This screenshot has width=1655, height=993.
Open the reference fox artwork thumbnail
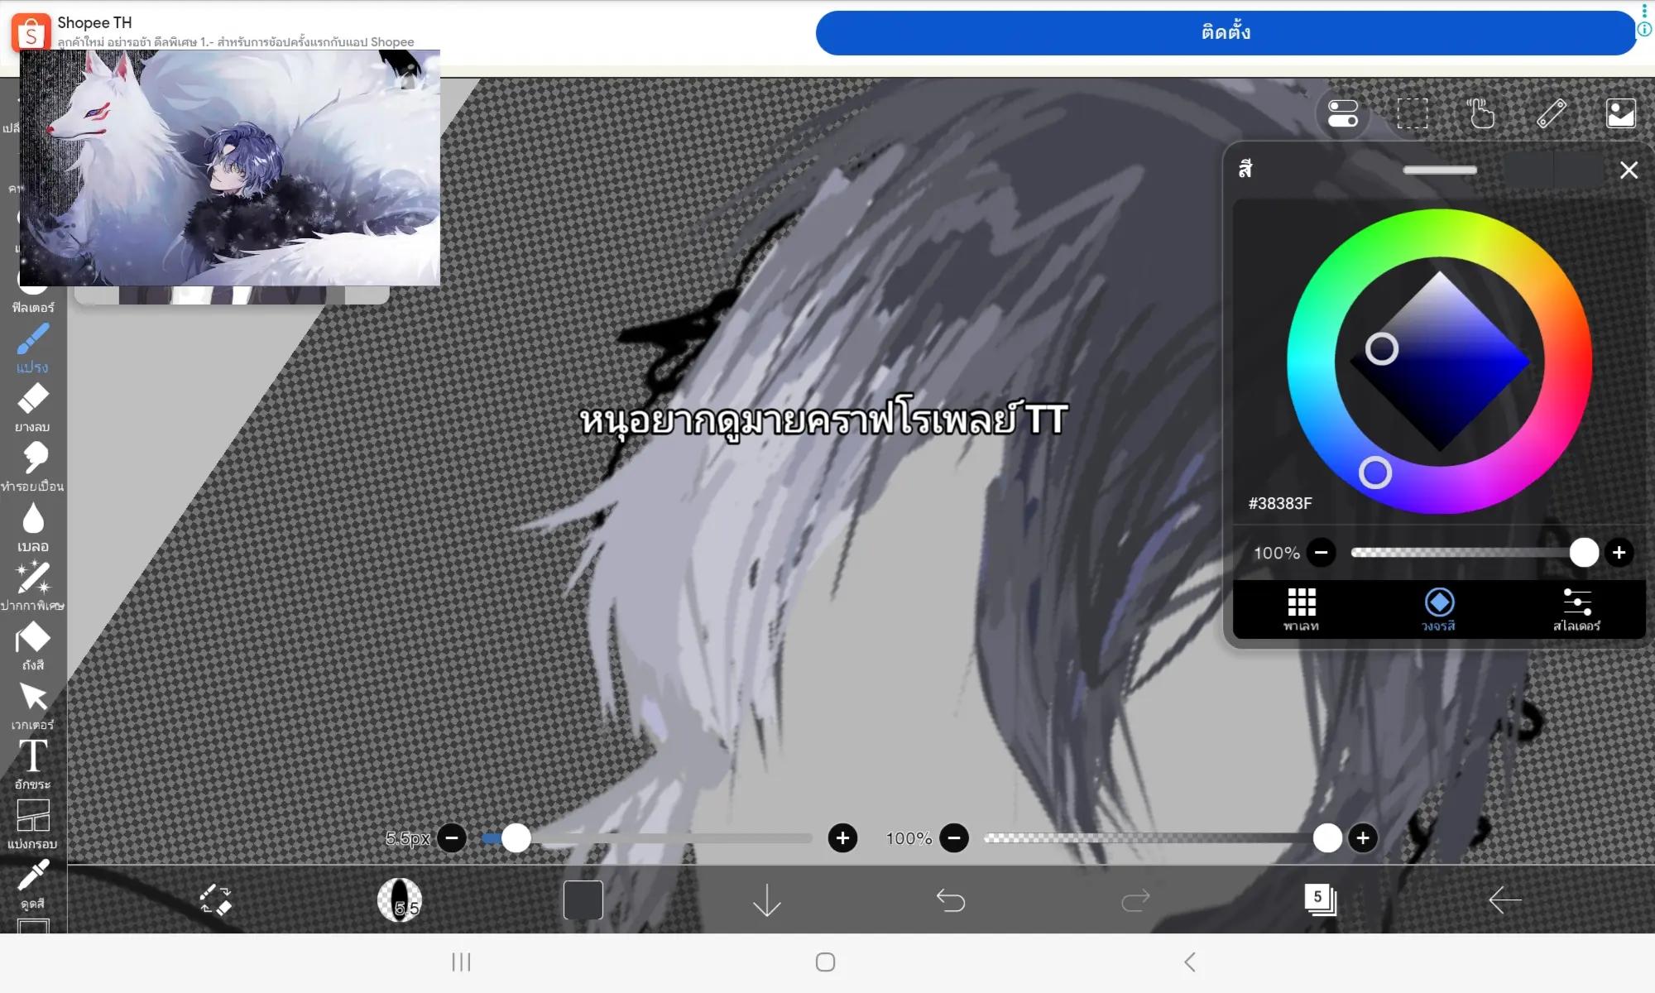click(230, 168)
